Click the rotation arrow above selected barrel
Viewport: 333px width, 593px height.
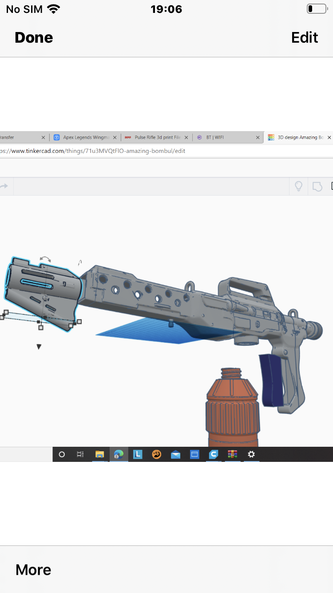click(x=45, y=259)
